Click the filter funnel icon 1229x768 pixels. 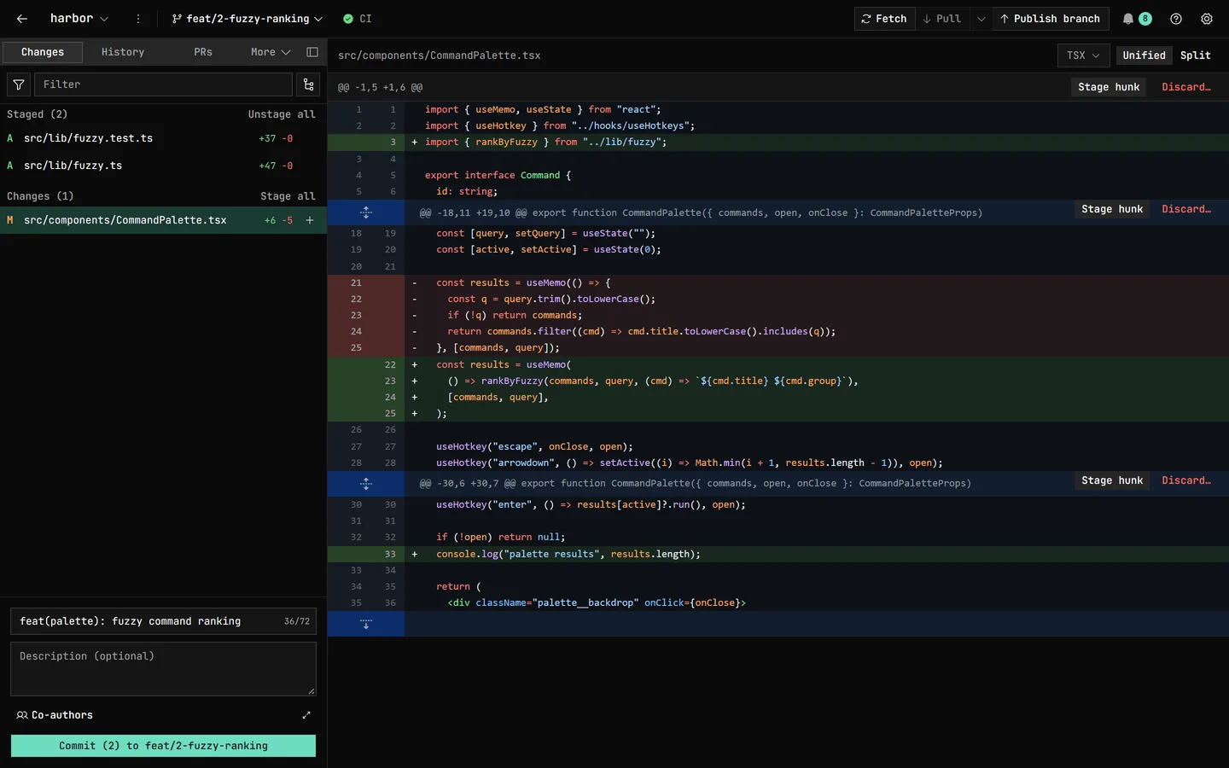pos(19,84)
